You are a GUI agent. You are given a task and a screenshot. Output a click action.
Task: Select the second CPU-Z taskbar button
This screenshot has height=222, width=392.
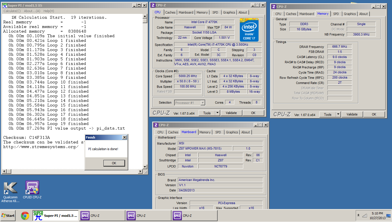[x=148, y=216]
